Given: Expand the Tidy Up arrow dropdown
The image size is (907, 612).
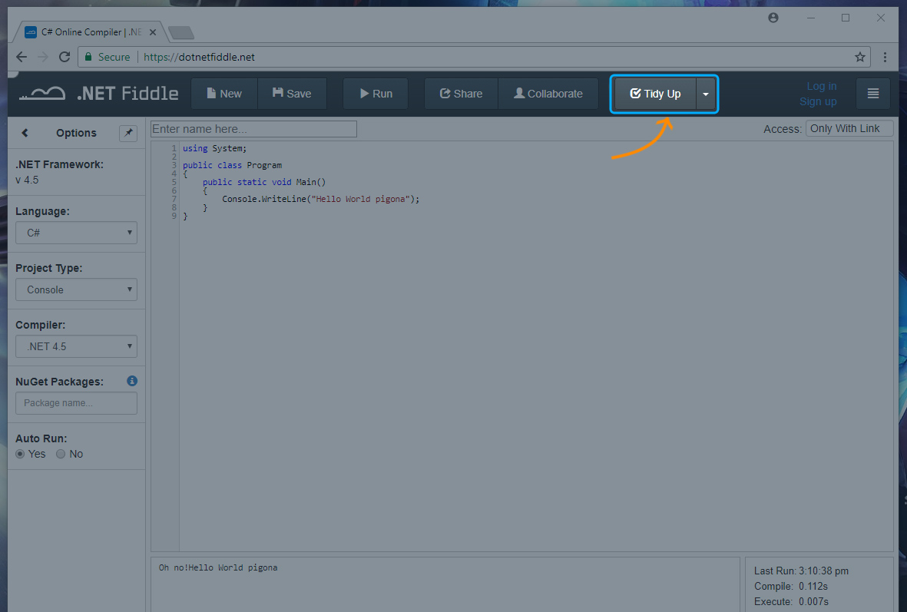Looking at the screenshot, I should (706, 94).
